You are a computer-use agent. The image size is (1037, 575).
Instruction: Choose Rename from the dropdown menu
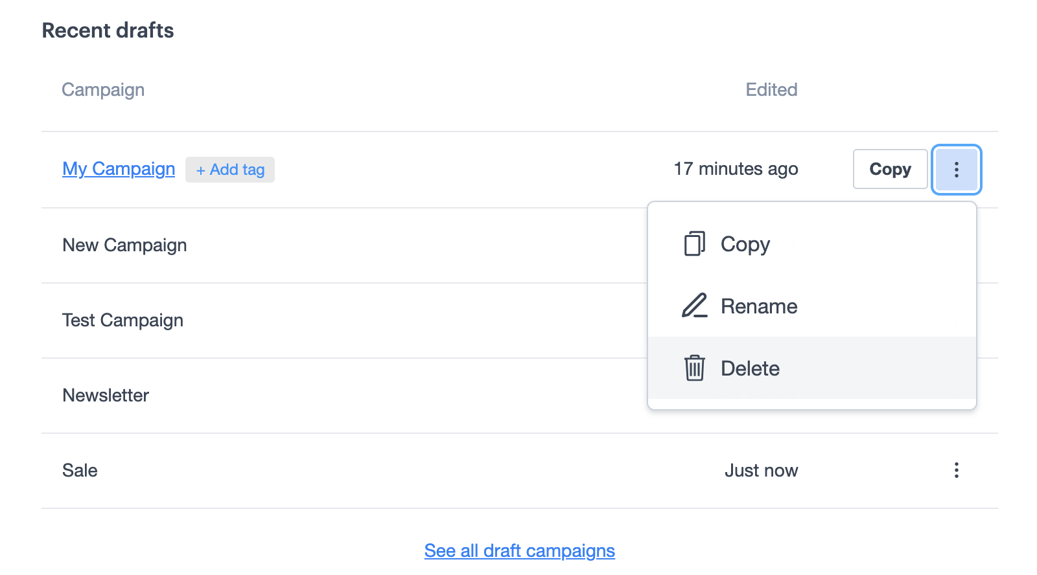pos(759,306)
